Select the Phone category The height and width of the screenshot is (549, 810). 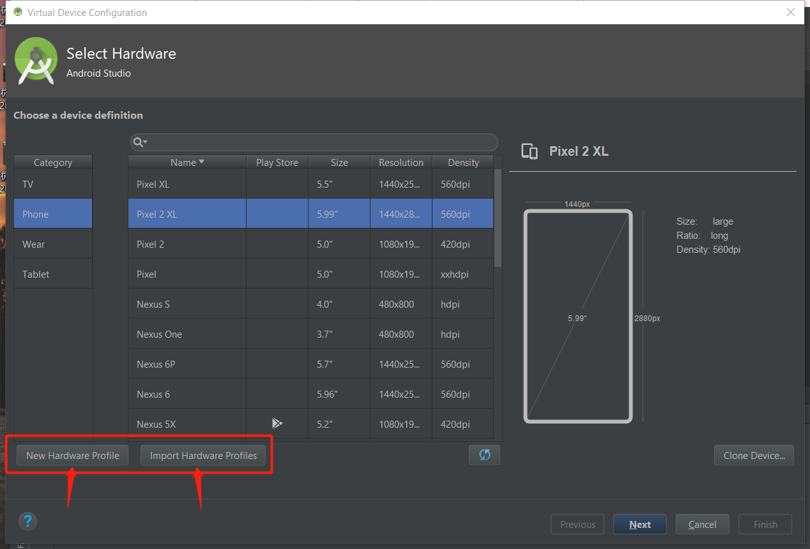tap(53, 214)
